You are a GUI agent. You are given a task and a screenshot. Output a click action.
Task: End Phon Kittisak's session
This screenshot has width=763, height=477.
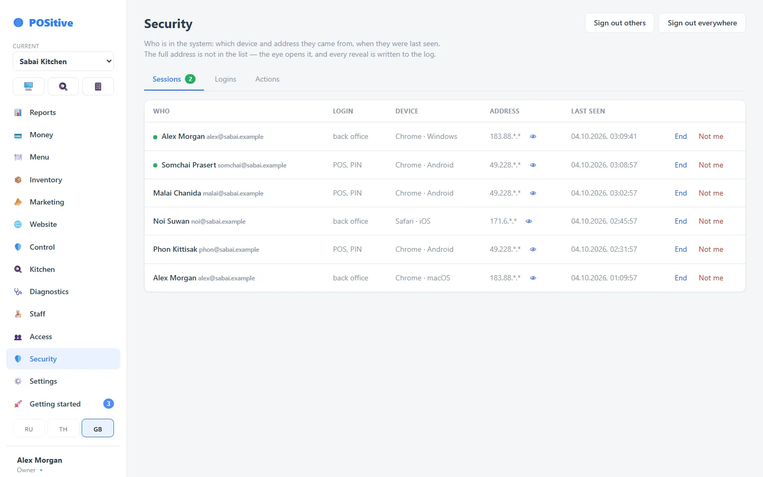681,249
